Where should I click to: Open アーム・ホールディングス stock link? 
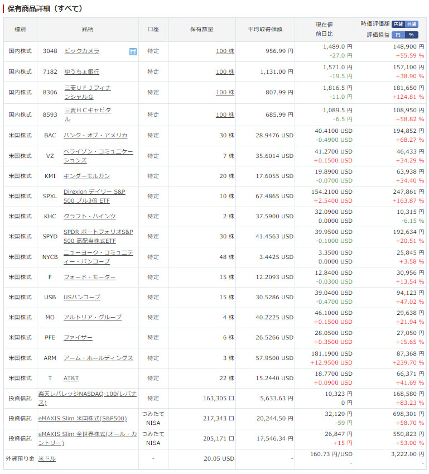point(98,358)
